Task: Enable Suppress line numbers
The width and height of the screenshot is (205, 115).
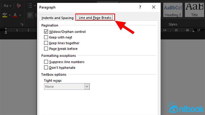Action: (x=46, y=62)
